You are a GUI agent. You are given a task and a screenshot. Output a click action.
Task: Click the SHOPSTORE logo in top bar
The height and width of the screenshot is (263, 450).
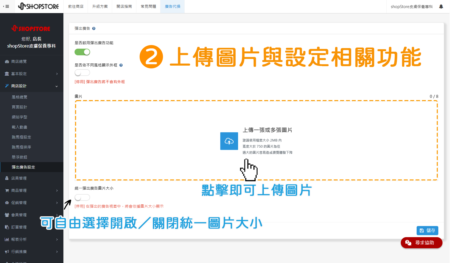click(x=38, y=6)
